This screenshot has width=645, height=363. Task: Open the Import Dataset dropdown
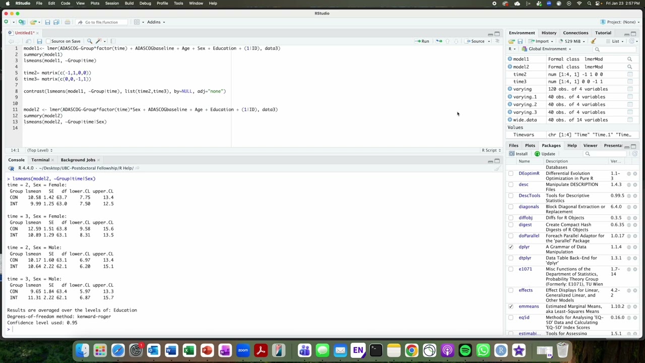[x=542, y=41]
